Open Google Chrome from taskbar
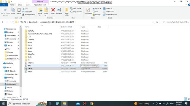Image resolution: width=190 pixels, height=106 pixels. 92,103
